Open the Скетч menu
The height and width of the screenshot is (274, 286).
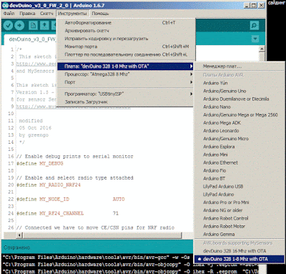click(x=46, y=14)
